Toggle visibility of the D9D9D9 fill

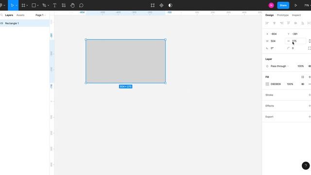(303, 84)
